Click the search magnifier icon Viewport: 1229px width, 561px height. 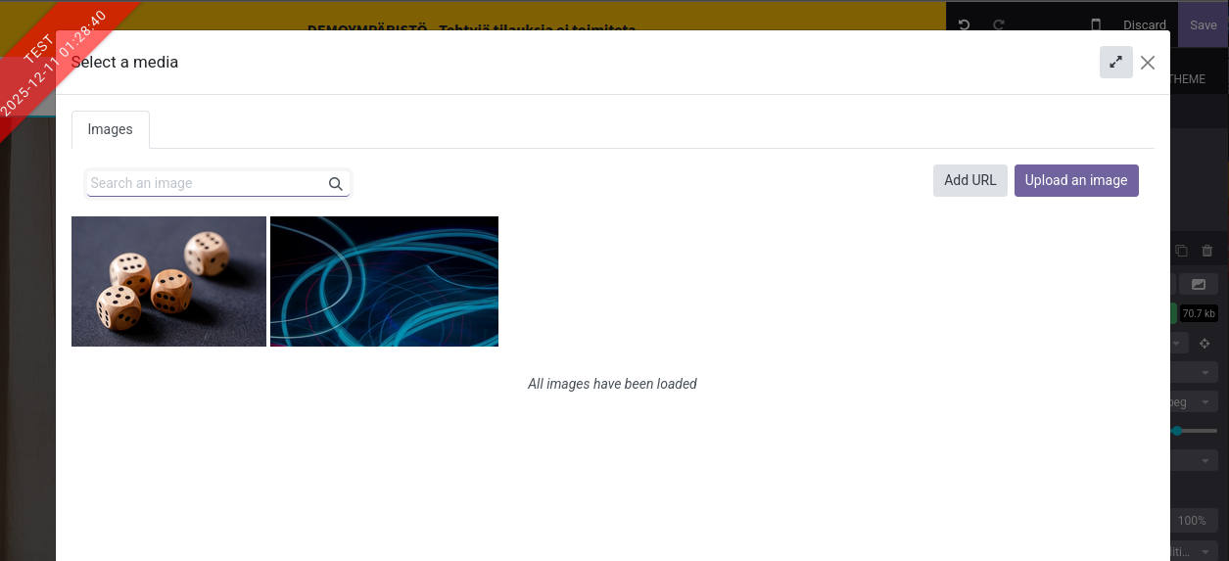pyautogui.click(x=335, y=183)
